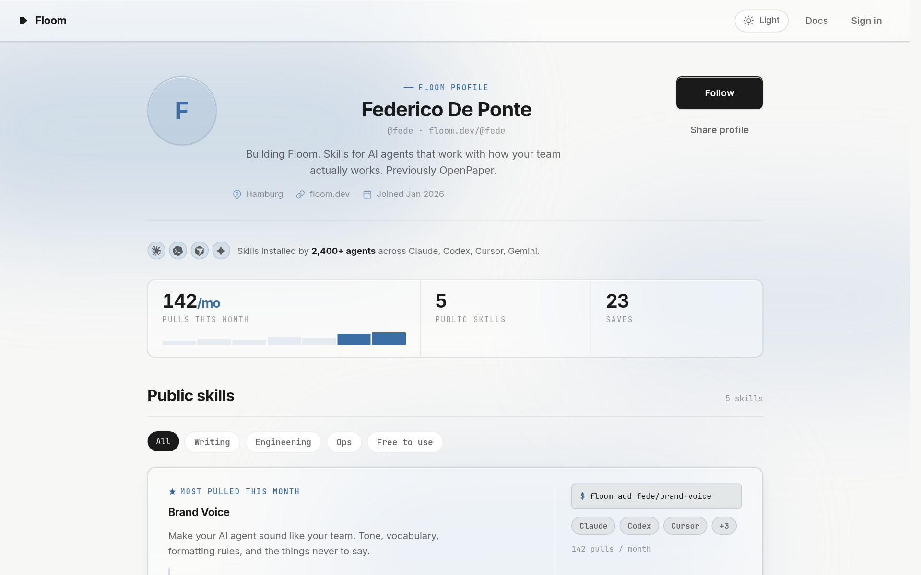Click the F profile avatar
This screenshot has width=921, height=575.
[182, 111]
